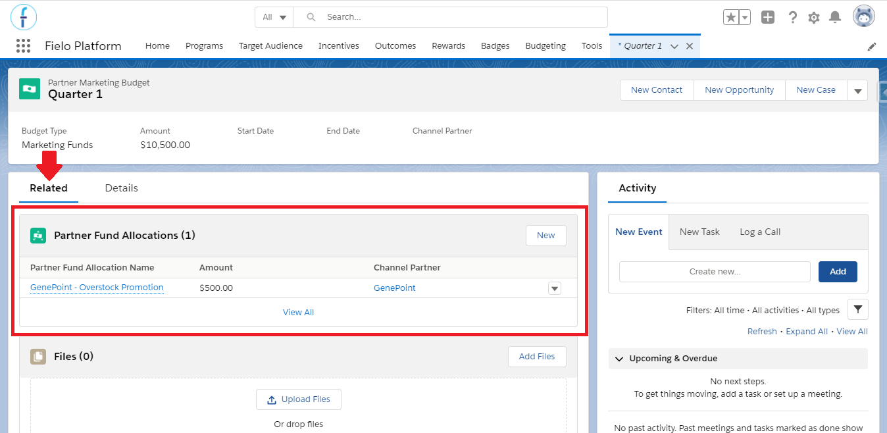Open the user profile avatar
Screen dimensions: 887x433
pos(864,16)
